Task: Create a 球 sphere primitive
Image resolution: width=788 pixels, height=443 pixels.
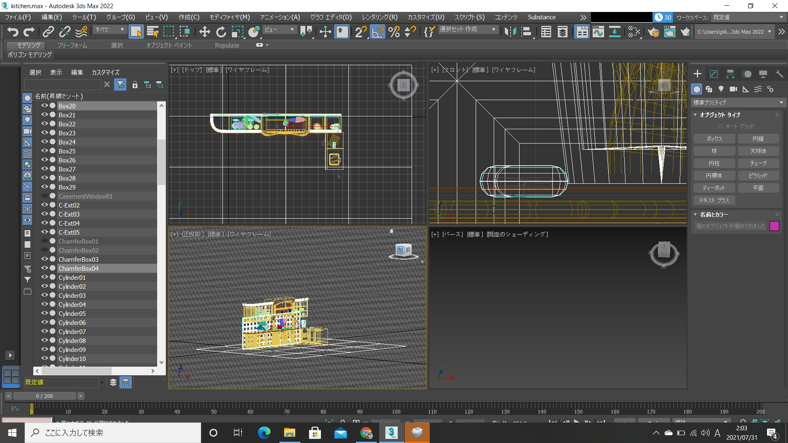Action: [714, 151]
